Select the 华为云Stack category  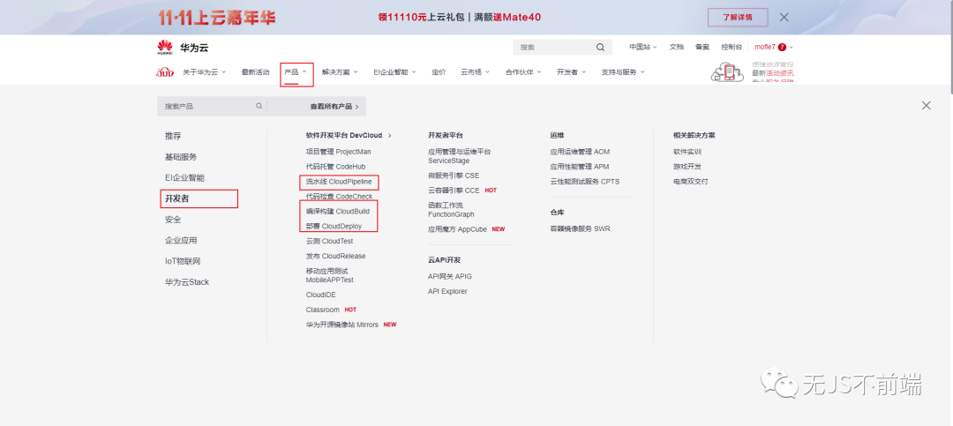(186, 282)
